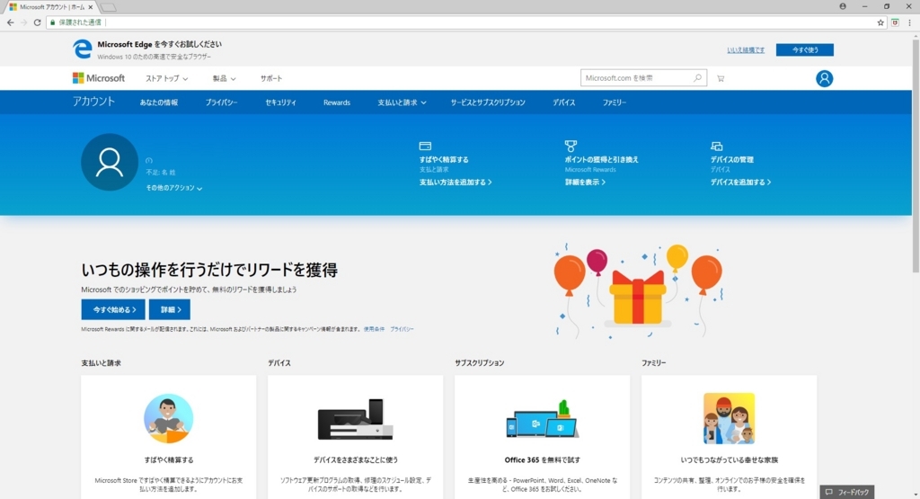Open a new browser tab
Screen dimensions: 920x499
[x=108, y=7]
